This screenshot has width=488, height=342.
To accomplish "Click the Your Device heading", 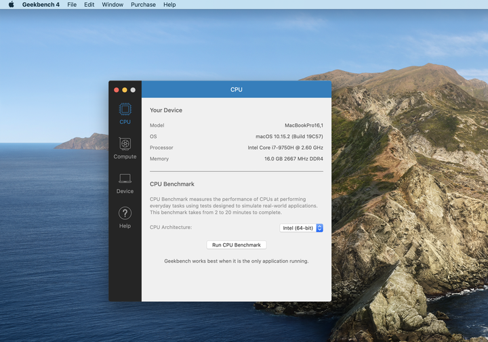I will pyautogui.click(x=166, y=110).
